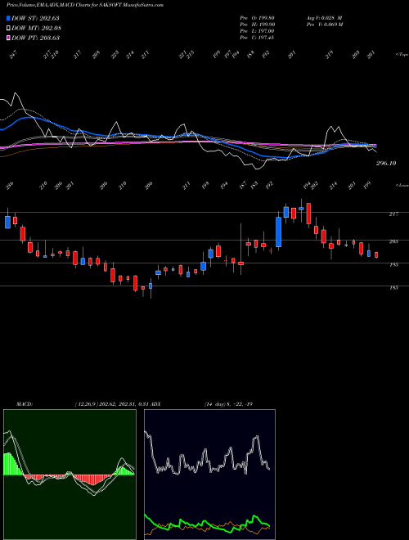Click the last red candlestick on the right

tap(376, 254)
